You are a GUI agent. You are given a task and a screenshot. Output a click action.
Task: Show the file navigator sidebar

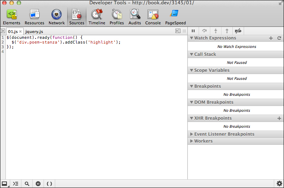click(x=3, y=31)
